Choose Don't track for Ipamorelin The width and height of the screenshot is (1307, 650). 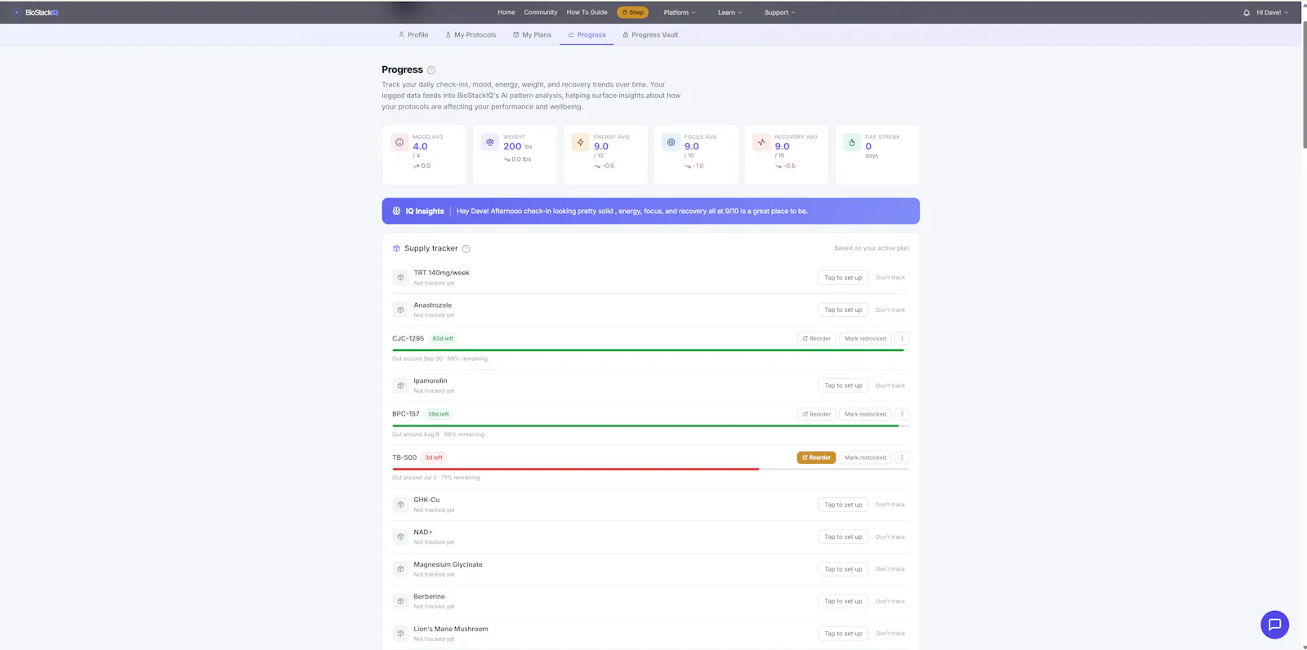click(x=890, y=385)
